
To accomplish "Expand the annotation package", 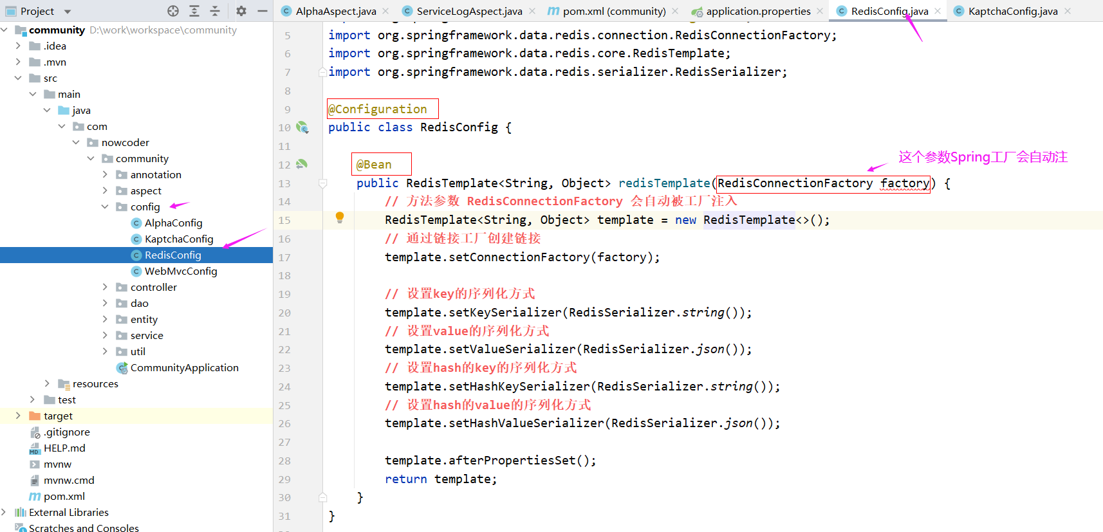I will pos(105,174).
